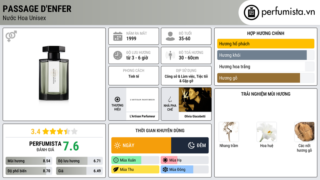The height and width of the screenshot is (180, 320).
Task: Click the Olivia Giacobetti name link
Action: pos(195,116)
